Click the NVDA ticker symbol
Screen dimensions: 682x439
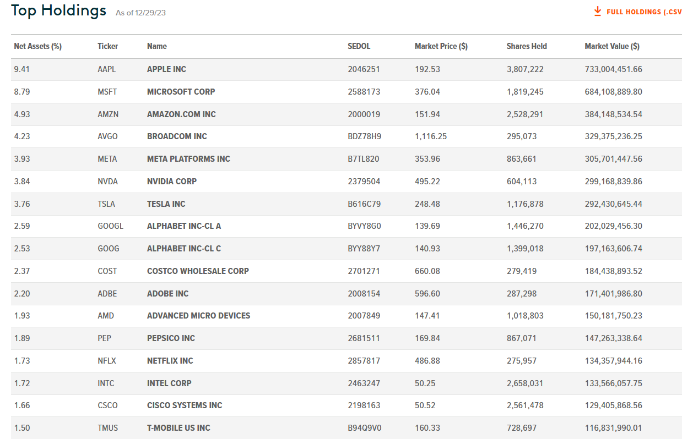pos(107,182)
